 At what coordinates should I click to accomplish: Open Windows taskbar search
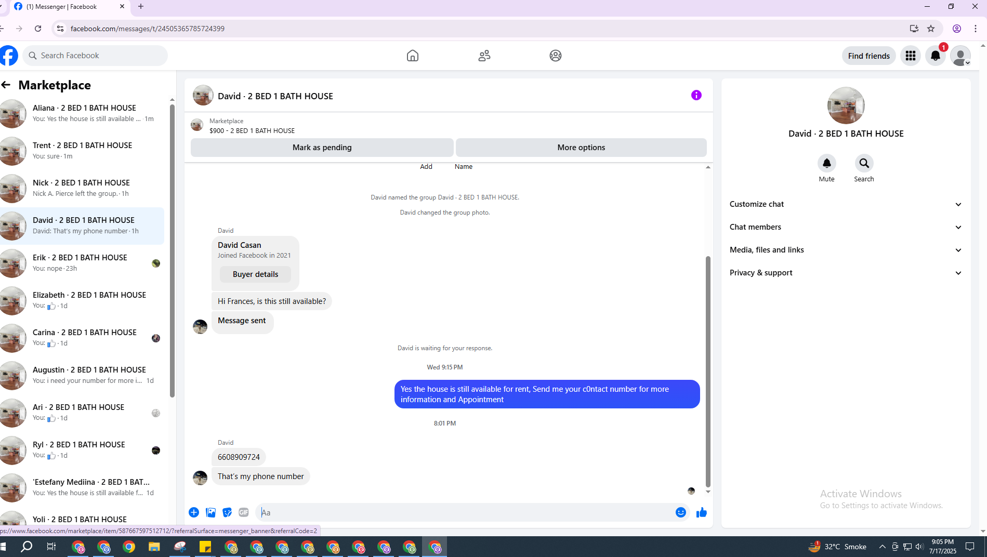click(x=26, y=547)
